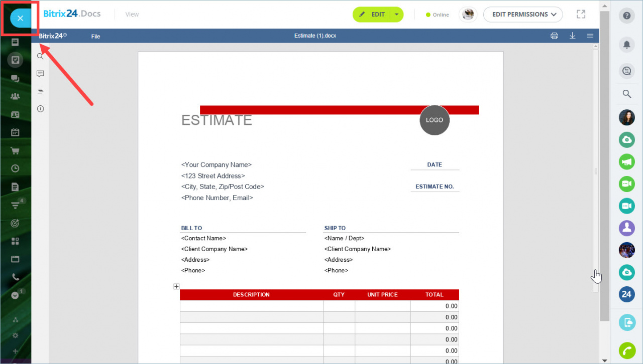
Task: Open the green megaphone chat
Action: pos(627,162)
